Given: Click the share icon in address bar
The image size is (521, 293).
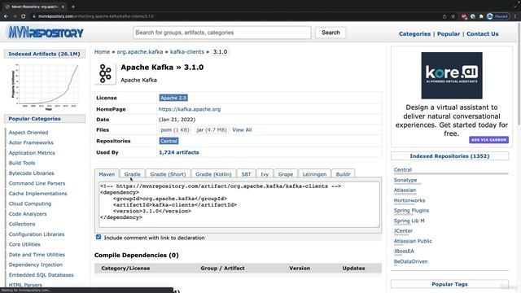Looking at the screenshot, I should tap(444, 16).
